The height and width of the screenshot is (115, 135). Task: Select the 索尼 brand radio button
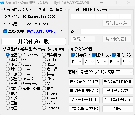point(8,74)
